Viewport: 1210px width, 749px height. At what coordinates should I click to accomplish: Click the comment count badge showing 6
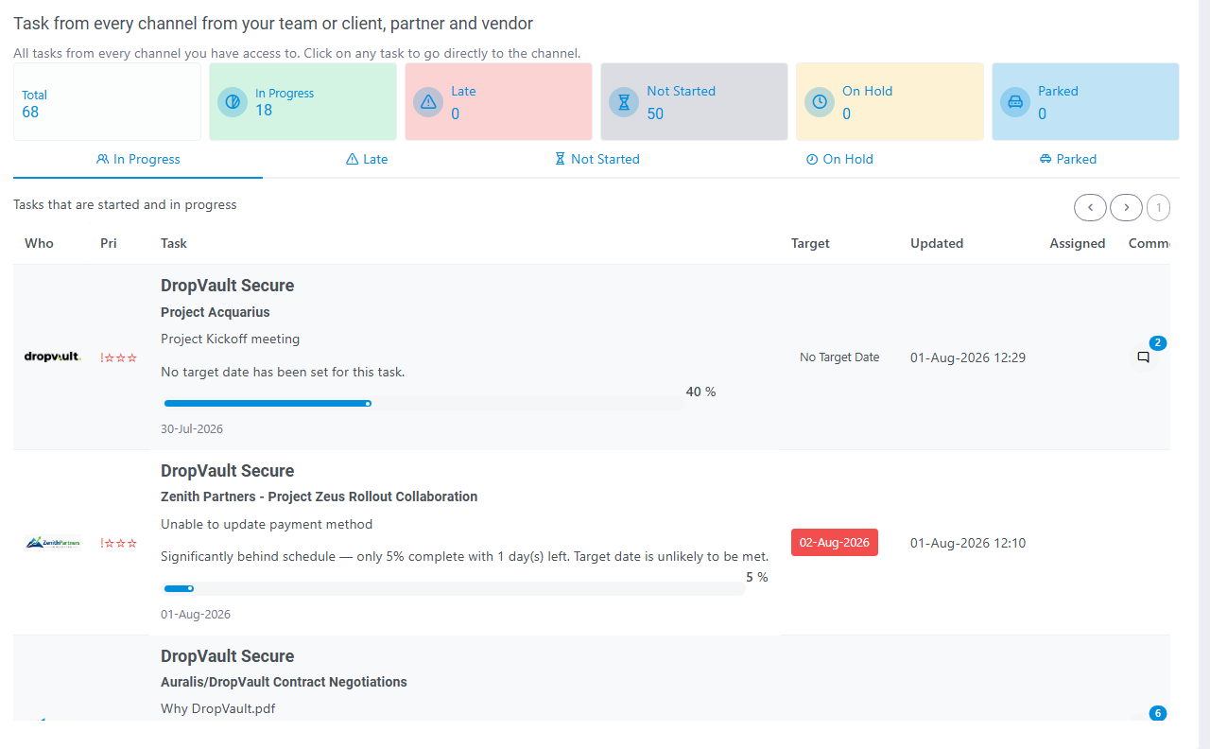point(1158,713)
